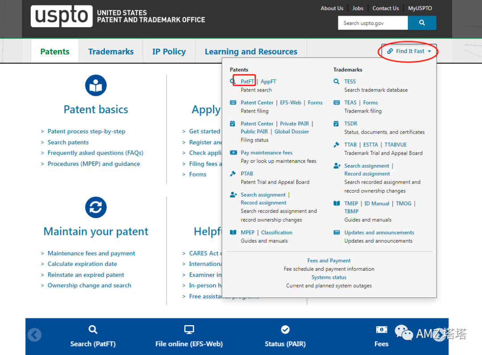Open the EFS-Web link
482x355 pixels.
pyautogui.click(x=291, y=103)
